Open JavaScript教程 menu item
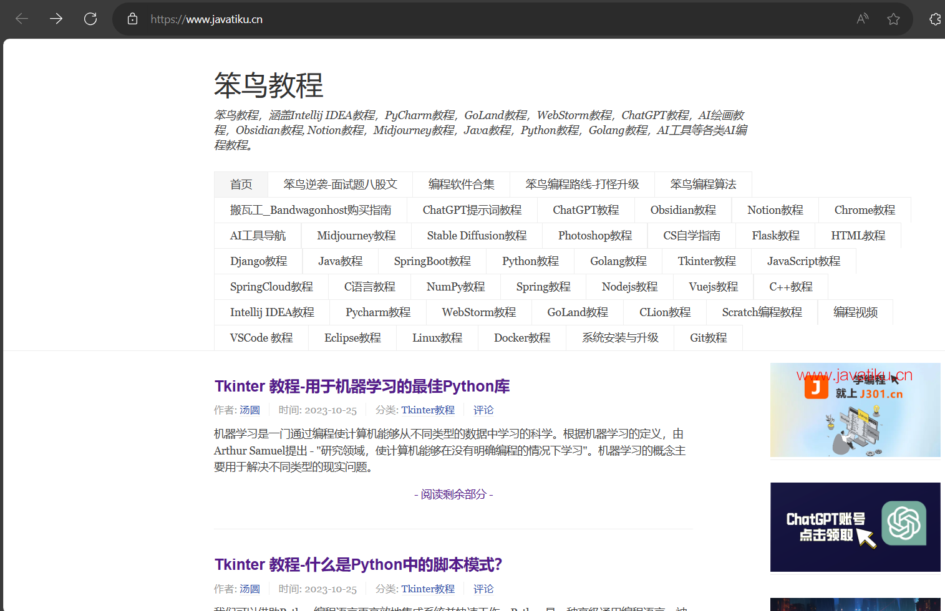The height and width of the screenshot is (611, 945). 803,261
